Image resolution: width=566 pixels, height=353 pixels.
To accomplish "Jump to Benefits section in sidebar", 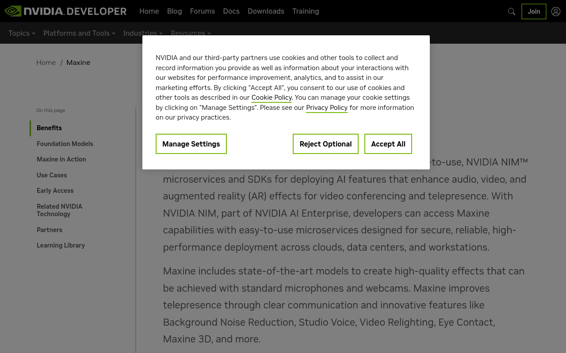I will 49,128.
